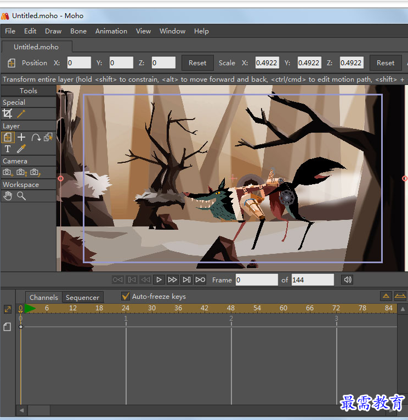Toggle the Auto-freeze keys checkbox

[x=126, y=296]
